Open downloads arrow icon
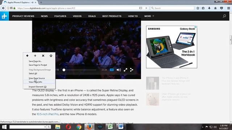Image resolution: width=232 pixels, height=130 pixels. click(209, 8)
